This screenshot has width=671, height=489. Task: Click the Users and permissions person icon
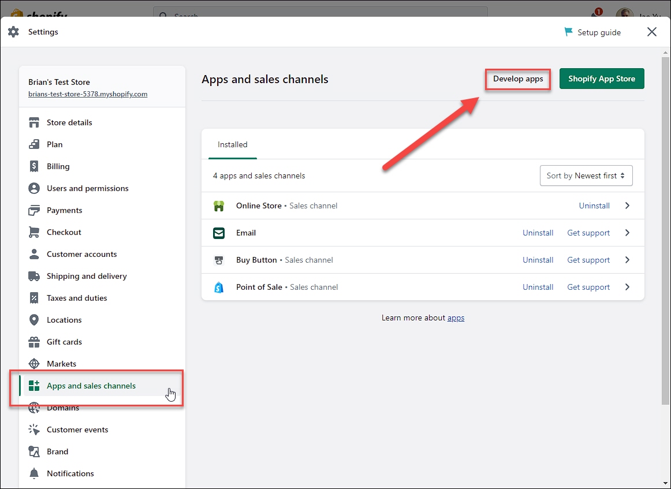tap(34, 188)
